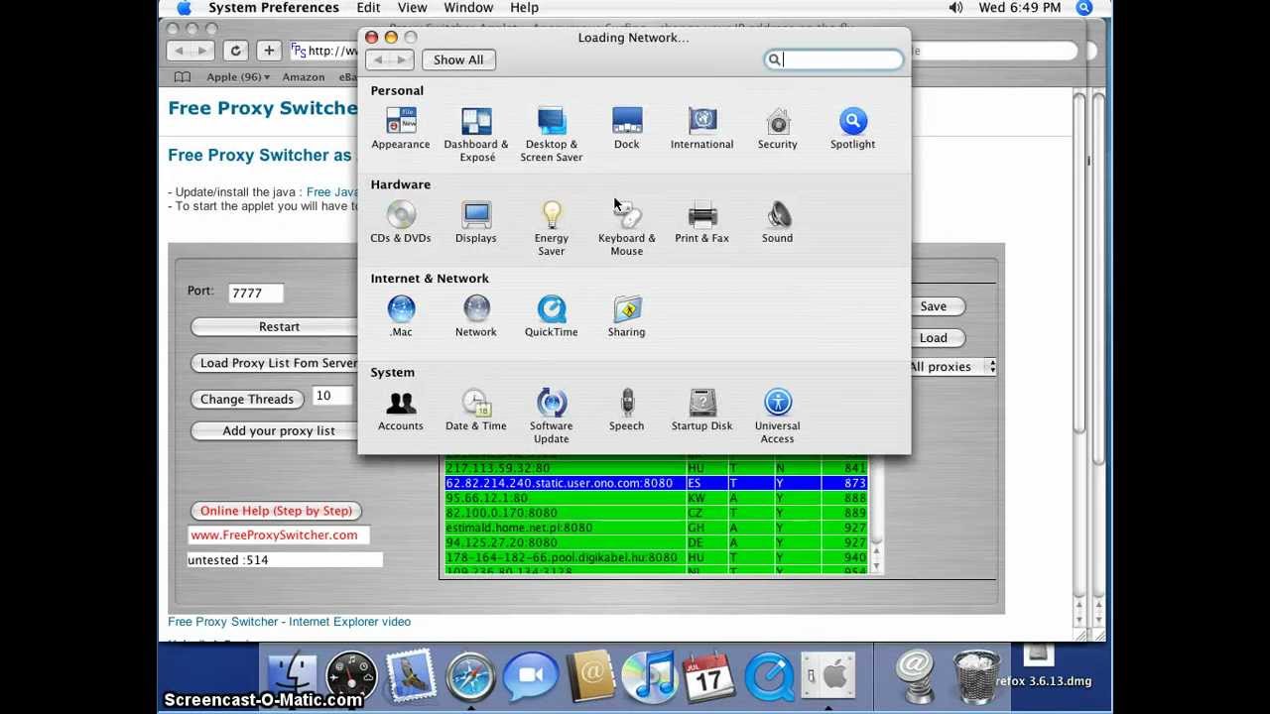Click the Load button in proxy applet
1270x714 pixels.
[x=933, y=338]
